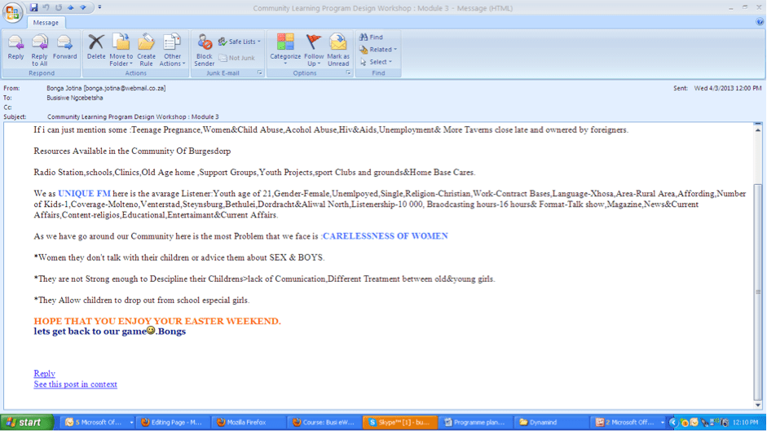The height and width of the screenshot is (431, 767).
Task: Click CARELESSNESS OF WOMEN heading text
Action: coord(385,235)
